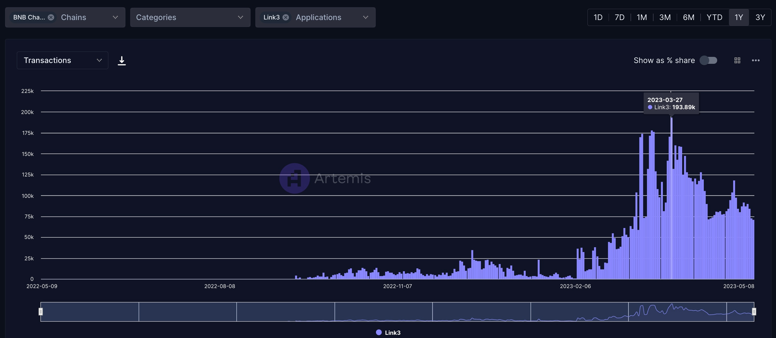Click the highlighted 2023-03-27 peak bar

[671, 198]
